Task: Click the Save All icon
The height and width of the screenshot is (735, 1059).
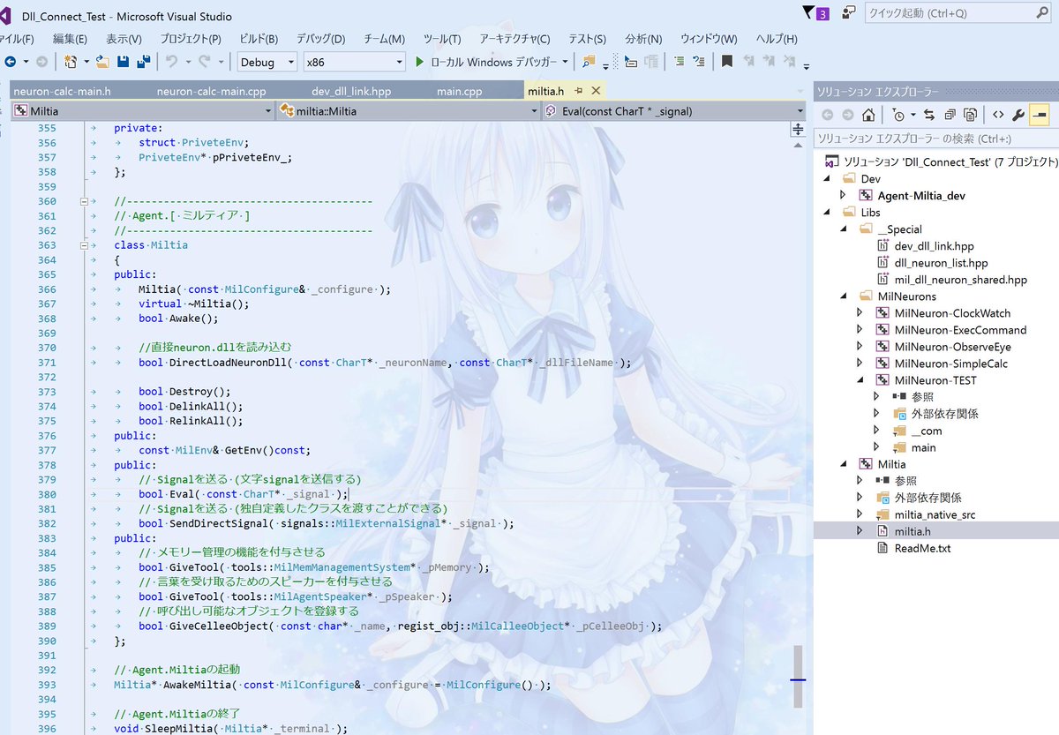Action: pyautogui.click(x=142, y=62)
